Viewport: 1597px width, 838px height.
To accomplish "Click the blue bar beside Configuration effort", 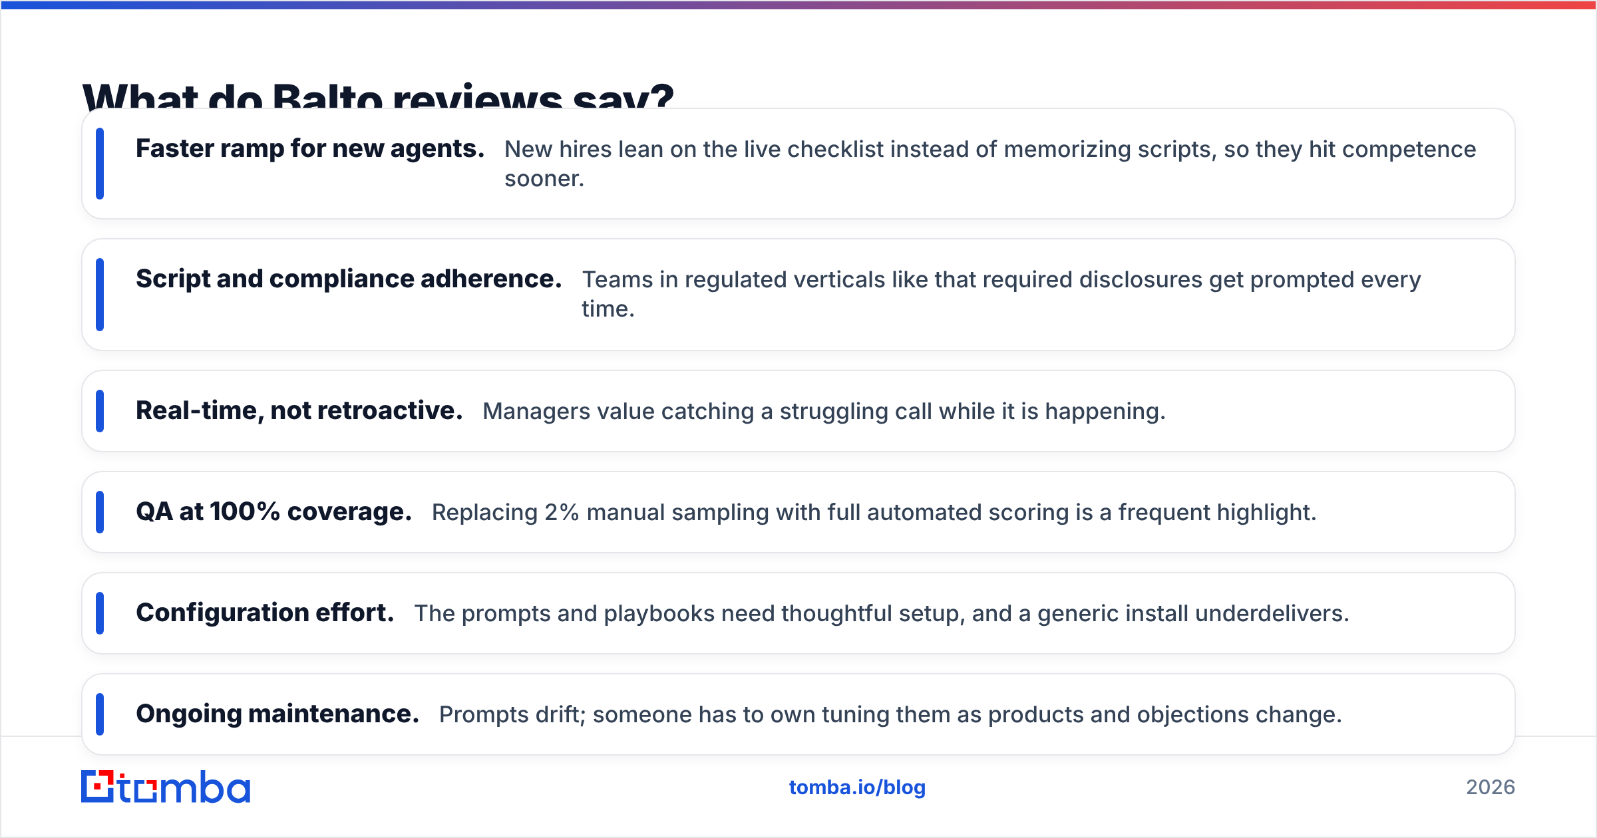I will (x=100, y=613).
